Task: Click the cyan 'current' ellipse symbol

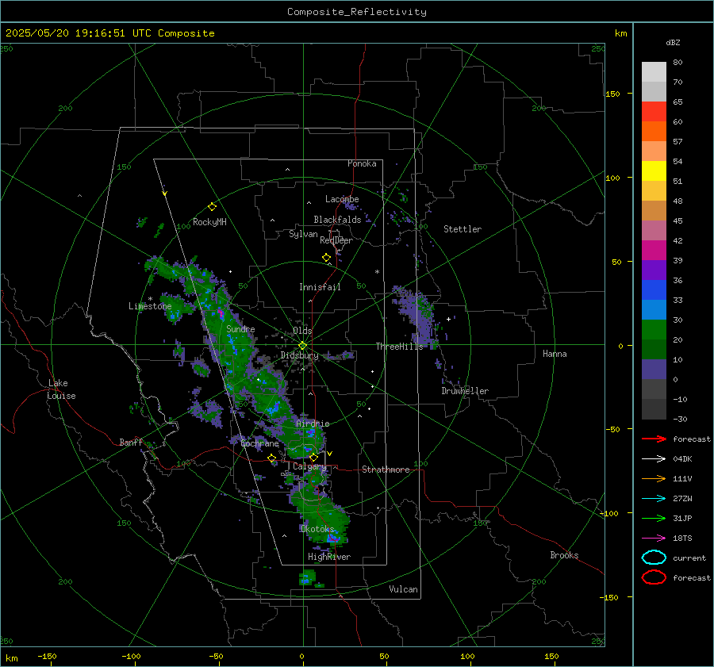Action: coord(654,558)
